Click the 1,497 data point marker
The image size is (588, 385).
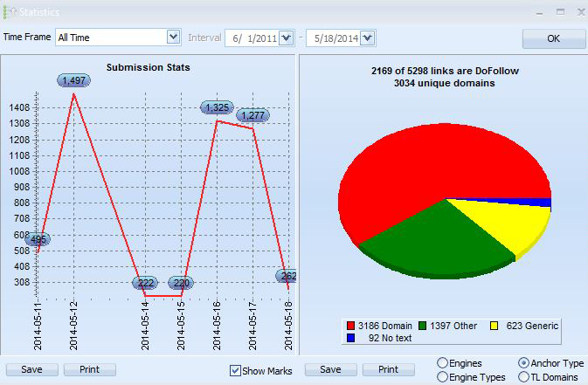[x=73, y=80]
